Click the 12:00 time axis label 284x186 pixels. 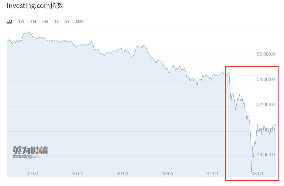(33, 174)
